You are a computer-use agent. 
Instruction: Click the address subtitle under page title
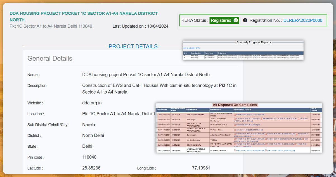[51, 26]
